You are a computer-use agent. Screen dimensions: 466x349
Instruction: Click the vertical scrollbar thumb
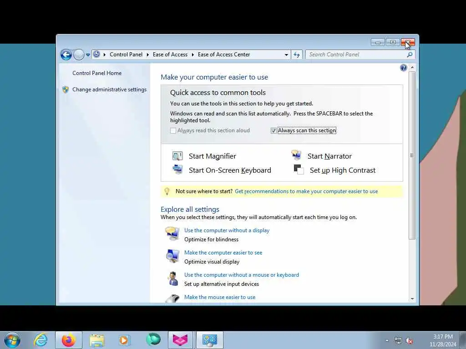[412, 155]
